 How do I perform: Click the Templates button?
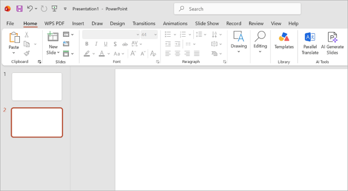coord(284,41)
